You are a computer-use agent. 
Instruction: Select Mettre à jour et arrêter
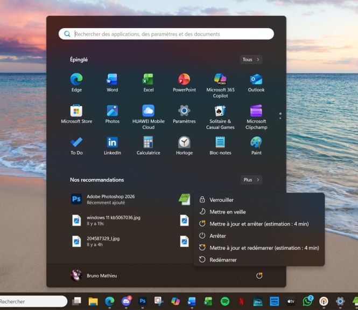[x=259, y=224]
